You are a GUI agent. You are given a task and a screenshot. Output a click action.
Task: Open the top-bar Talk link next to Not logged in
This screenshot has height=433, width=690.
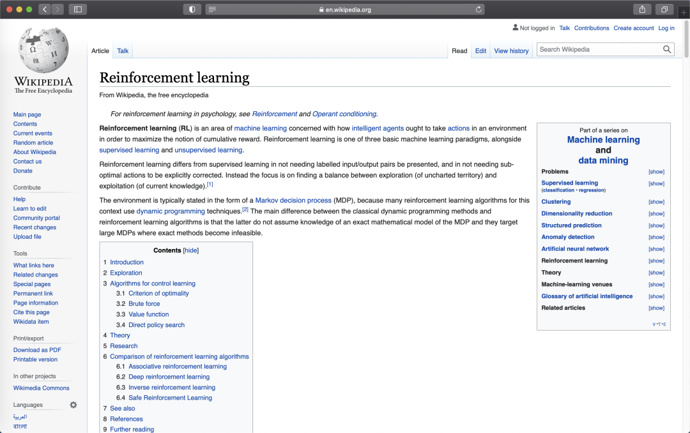(564, 27)
